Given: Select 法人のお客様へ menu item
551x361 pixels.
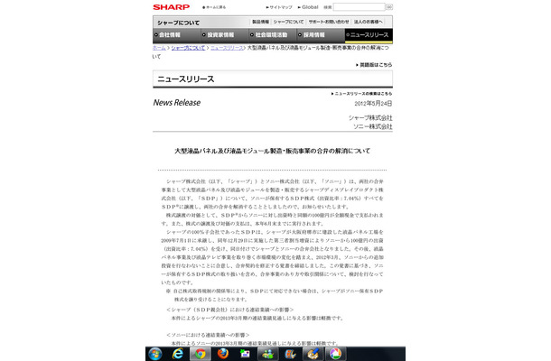Looking at the screenshot, I should tap(368, 22).
